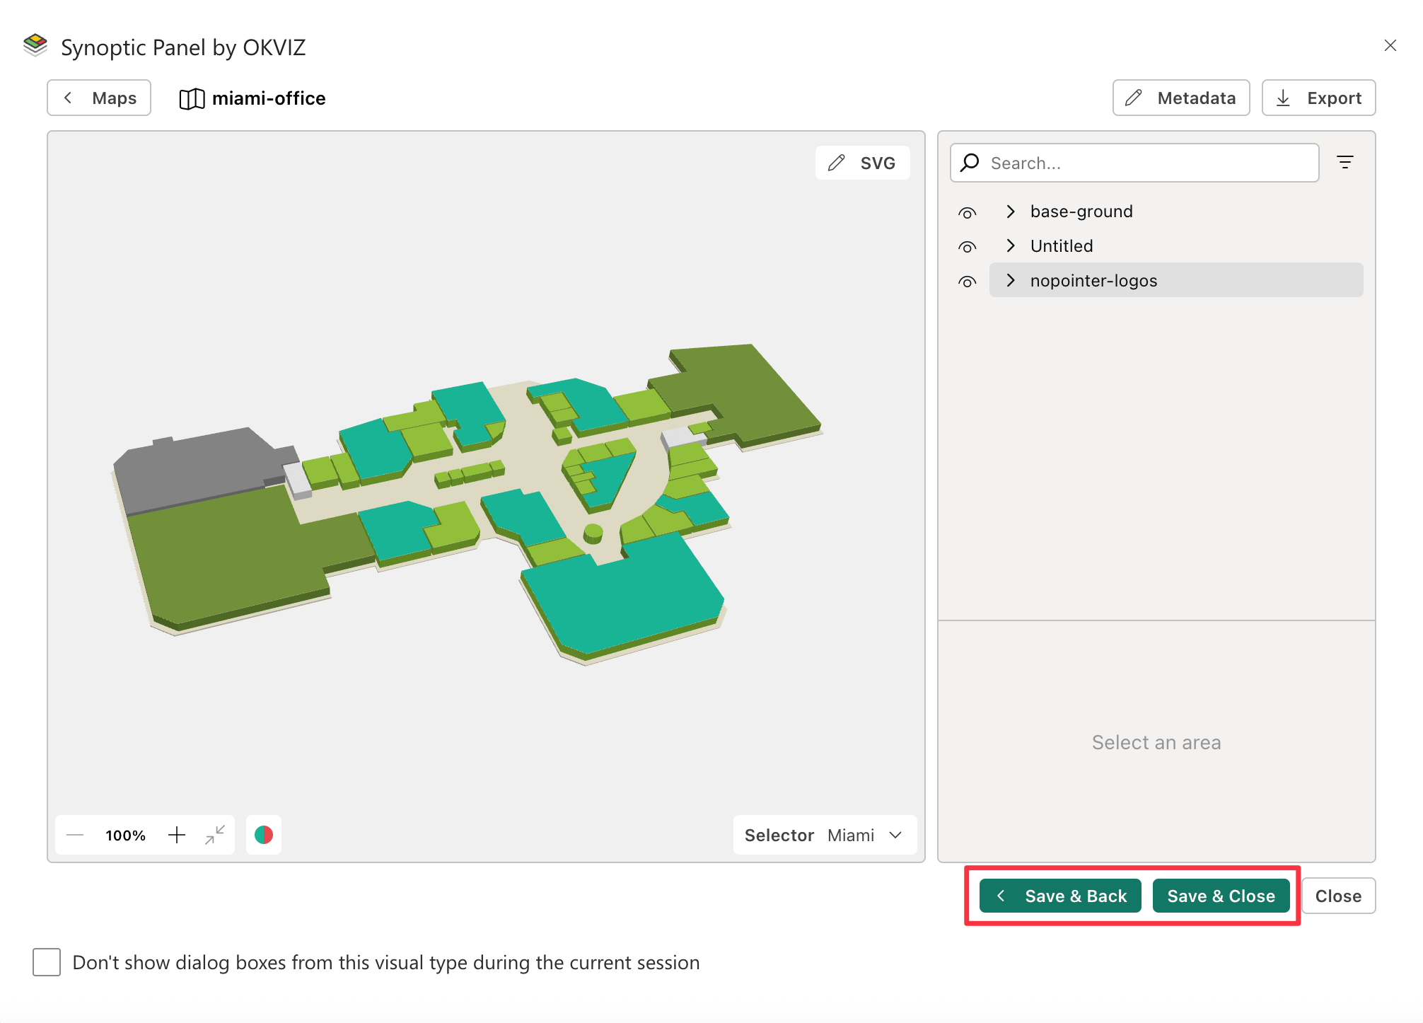
Task: Click Save & Close button
Action: click(1220, 896)
